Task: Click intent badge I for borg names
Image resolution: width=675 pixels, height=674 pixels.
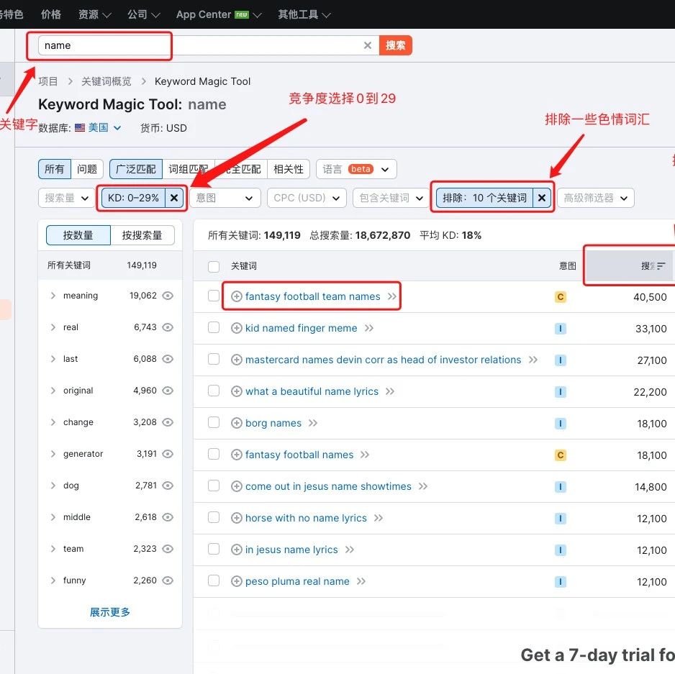Action: point(560,424)
